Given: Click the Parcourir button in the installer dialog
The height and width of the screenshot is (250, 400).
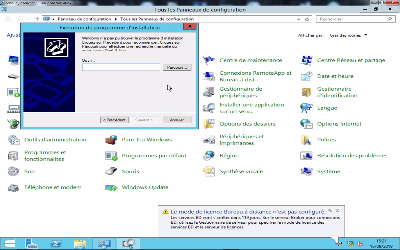Looking at the screenshot, I should coord(177,67).
